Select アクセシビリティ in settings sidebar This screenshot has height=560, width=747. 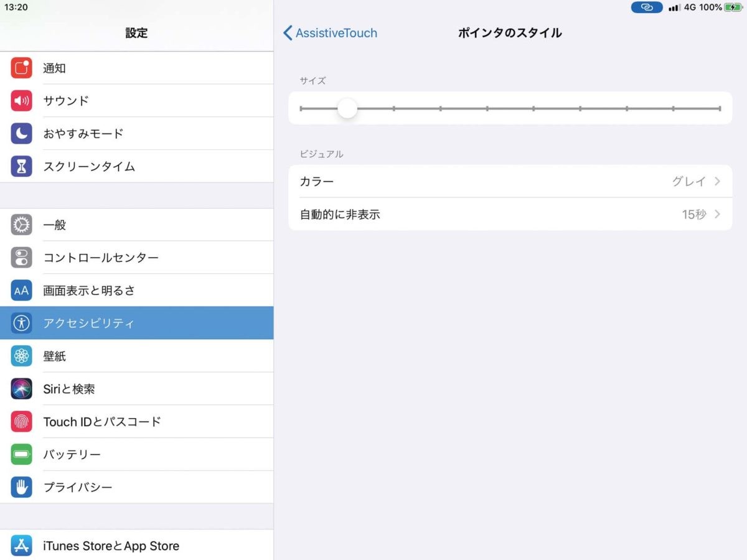[x=137, y=323]
